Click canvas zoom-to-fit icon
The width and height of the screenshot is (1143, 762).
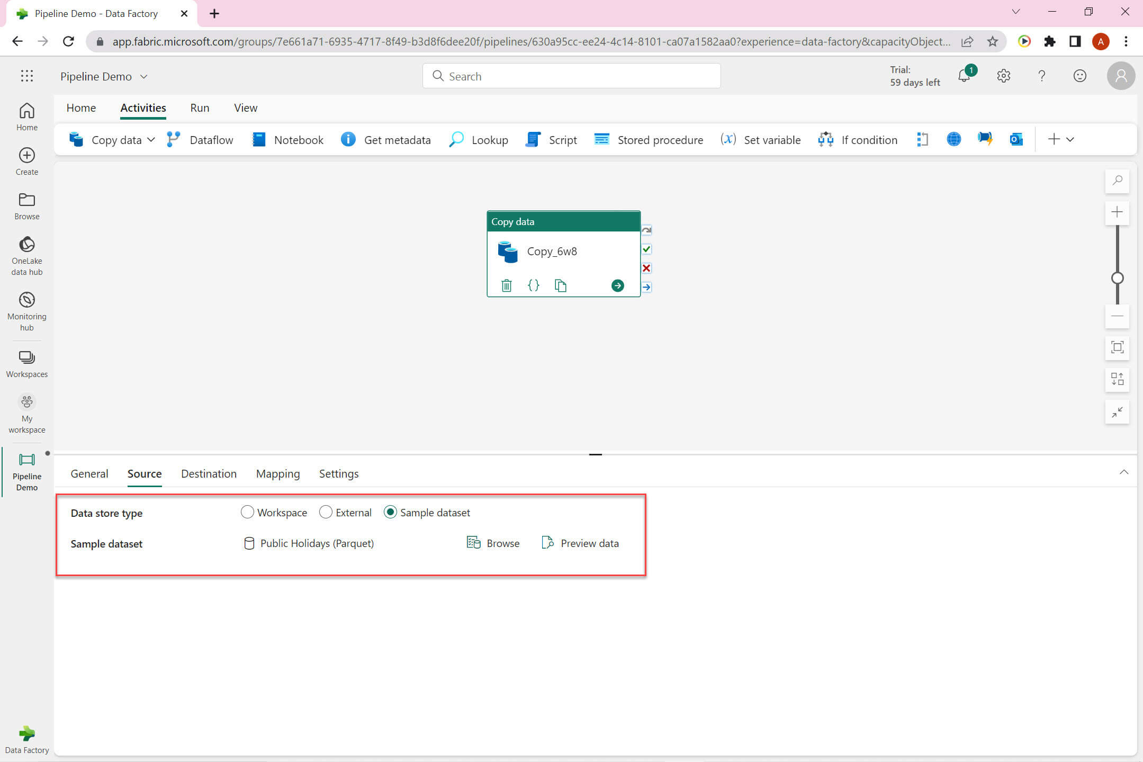point(1117,348)
